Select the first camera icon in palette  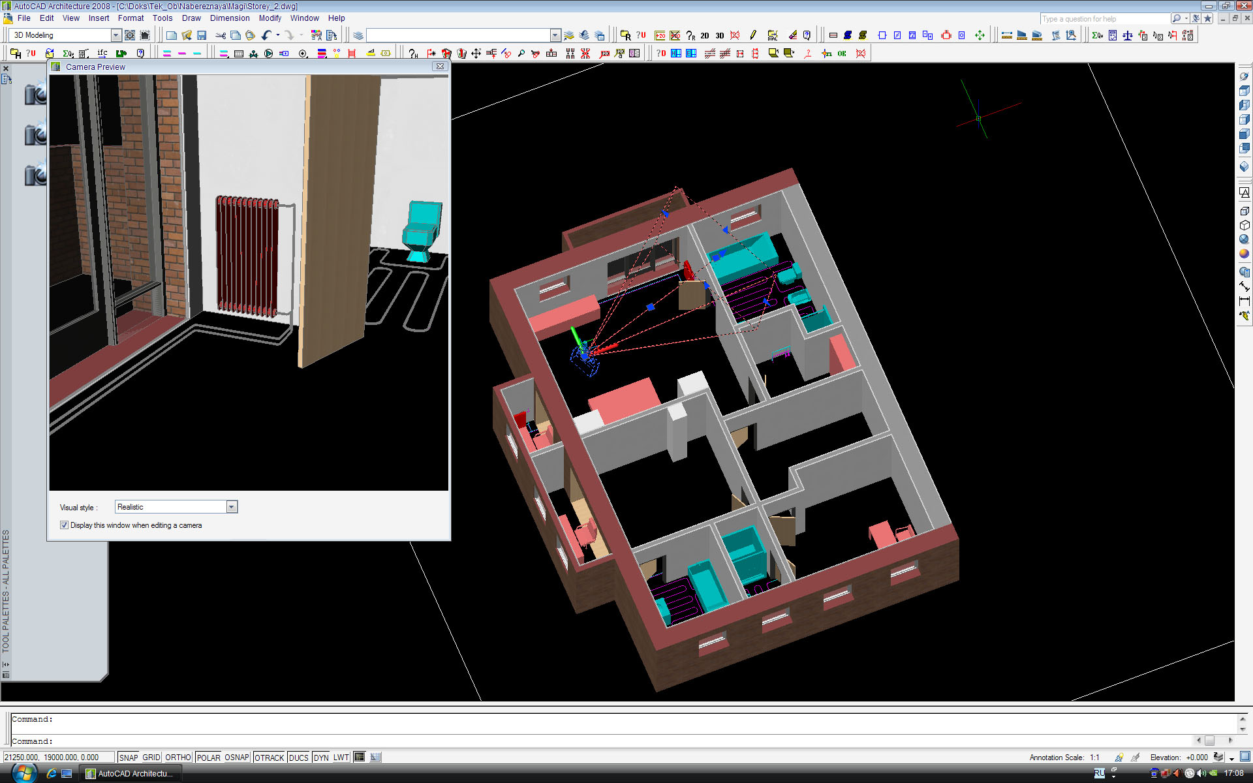pyautogui.click(x=35, y=95)
